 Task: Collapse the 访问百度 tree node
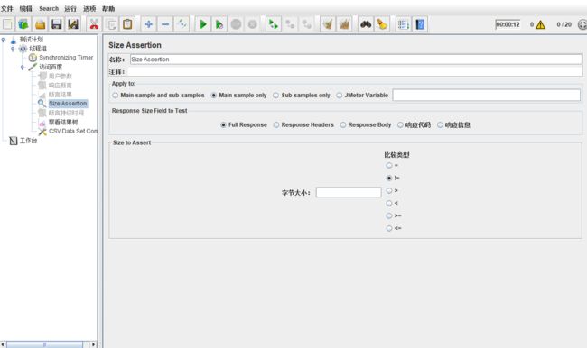22,68
